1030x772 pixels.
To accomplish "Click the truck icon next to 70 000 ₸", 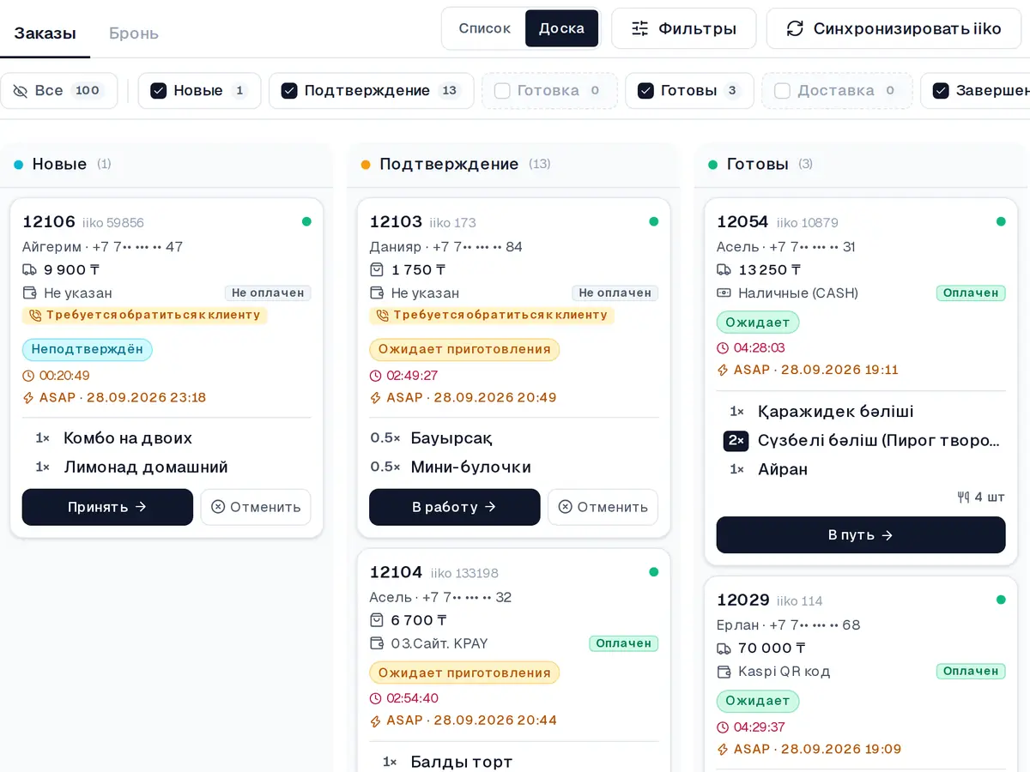I will pyautogui.click(x=724, y=648).
